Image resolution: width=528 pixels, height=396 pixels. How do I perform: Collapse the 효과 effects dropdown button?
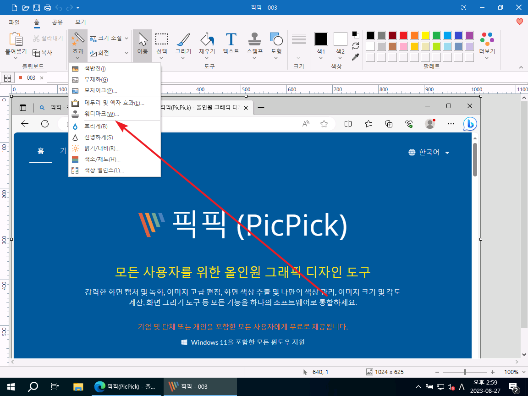[78, 46]
